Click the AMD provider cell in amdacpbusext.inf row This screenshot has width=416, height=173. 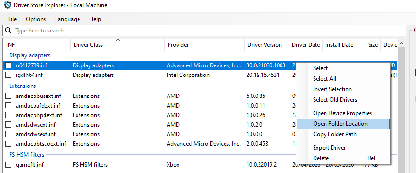[173, 96]
